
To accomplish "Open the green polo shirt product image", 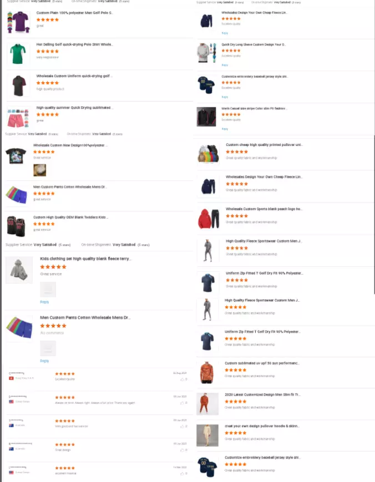I will (18, 53).
